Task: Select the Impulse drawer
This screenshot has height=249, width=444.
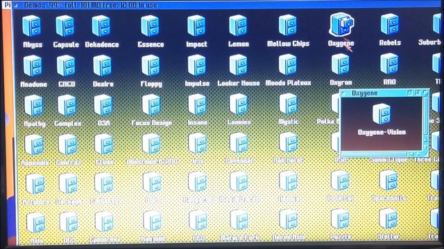Action: (x=197, y=66)
